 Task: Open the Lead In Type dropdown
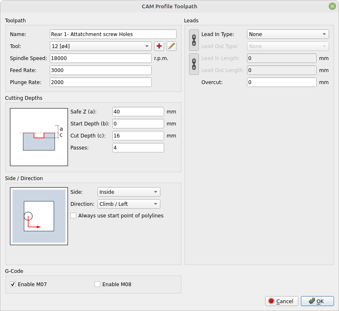[x=288, y=34]
